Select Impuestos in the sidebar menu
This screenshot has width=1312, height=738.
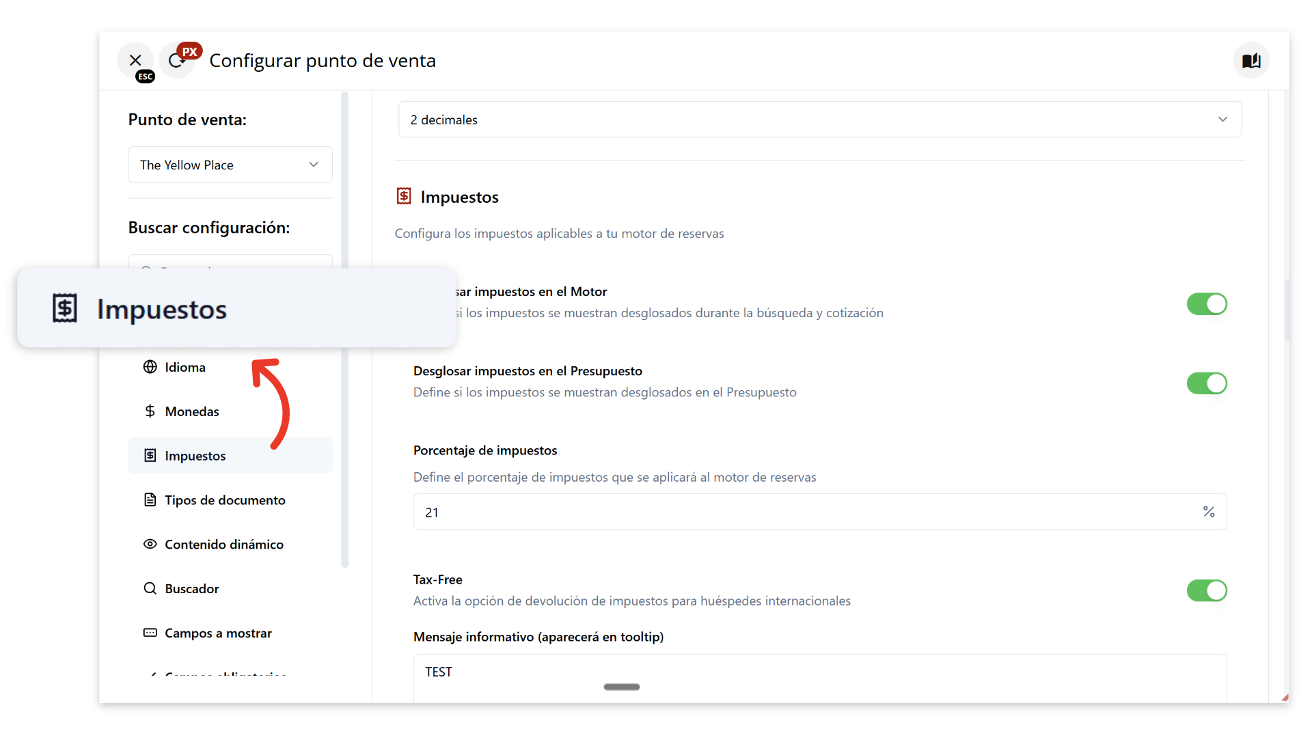(x=195, y=456)
